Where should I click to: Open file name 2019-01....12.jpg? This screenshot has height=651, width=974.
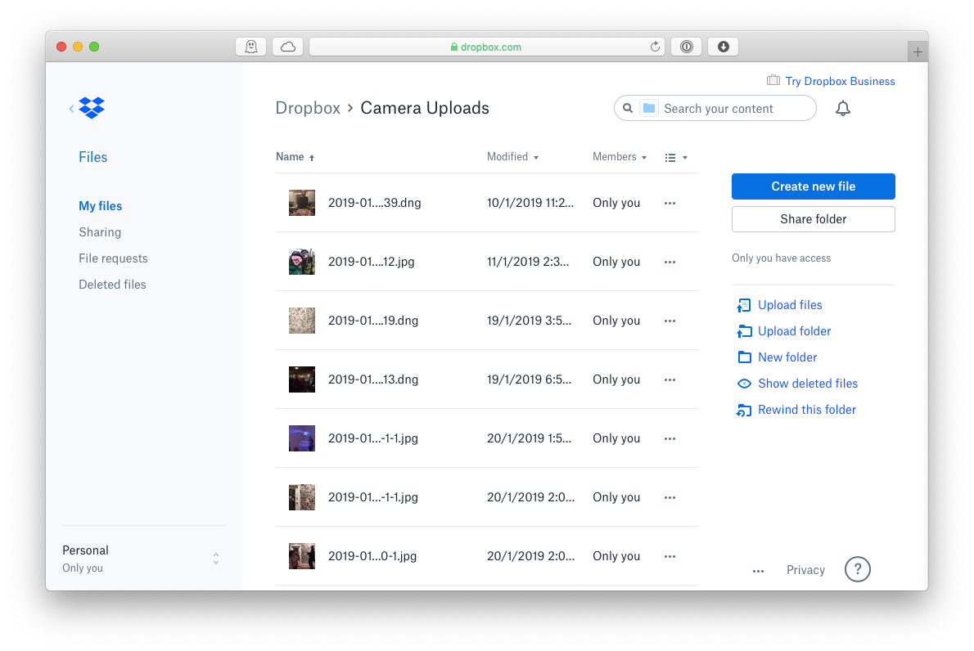(372, 262)
